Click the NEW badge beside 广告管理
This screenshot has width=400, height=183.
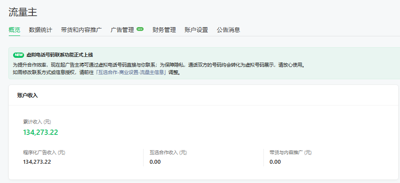pyautogui.click(x=140, y=29)
